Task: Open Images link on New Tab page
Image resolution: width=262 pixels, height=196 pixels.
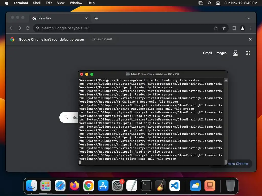Action: (221, 53)
